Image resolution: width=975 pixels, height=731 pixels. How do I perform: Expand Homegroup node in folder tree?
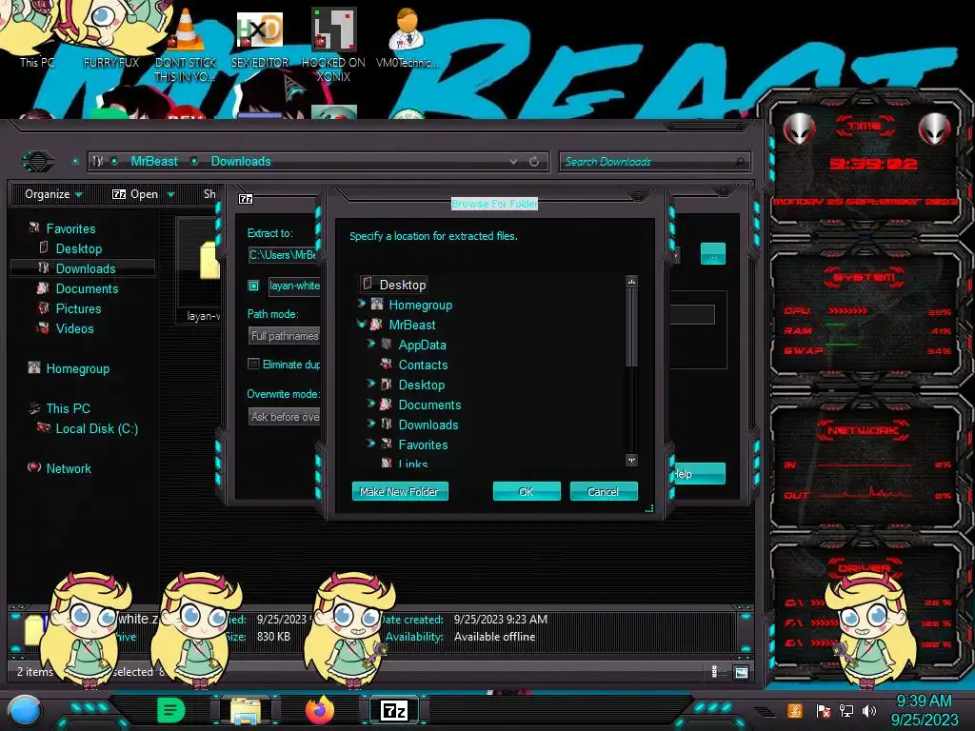(x=361, y=304)
